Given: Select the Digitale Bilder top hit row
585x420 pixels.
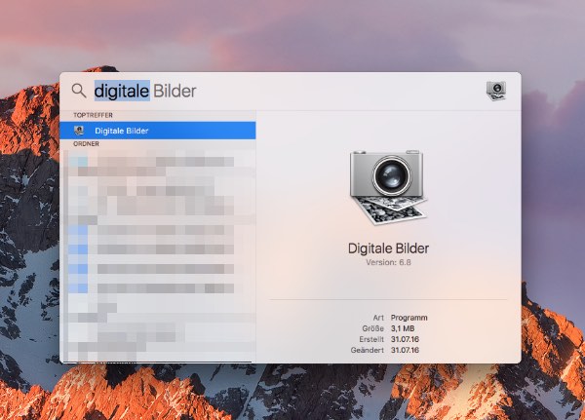Looking at the screenshot, I should click(x=158, y=131).
